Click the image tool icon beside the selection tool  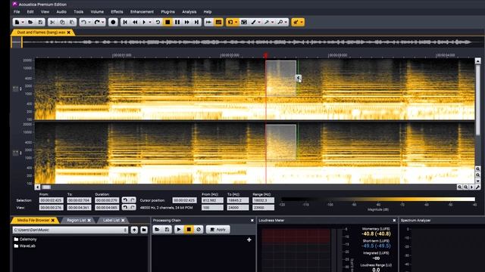click(244, 22)
